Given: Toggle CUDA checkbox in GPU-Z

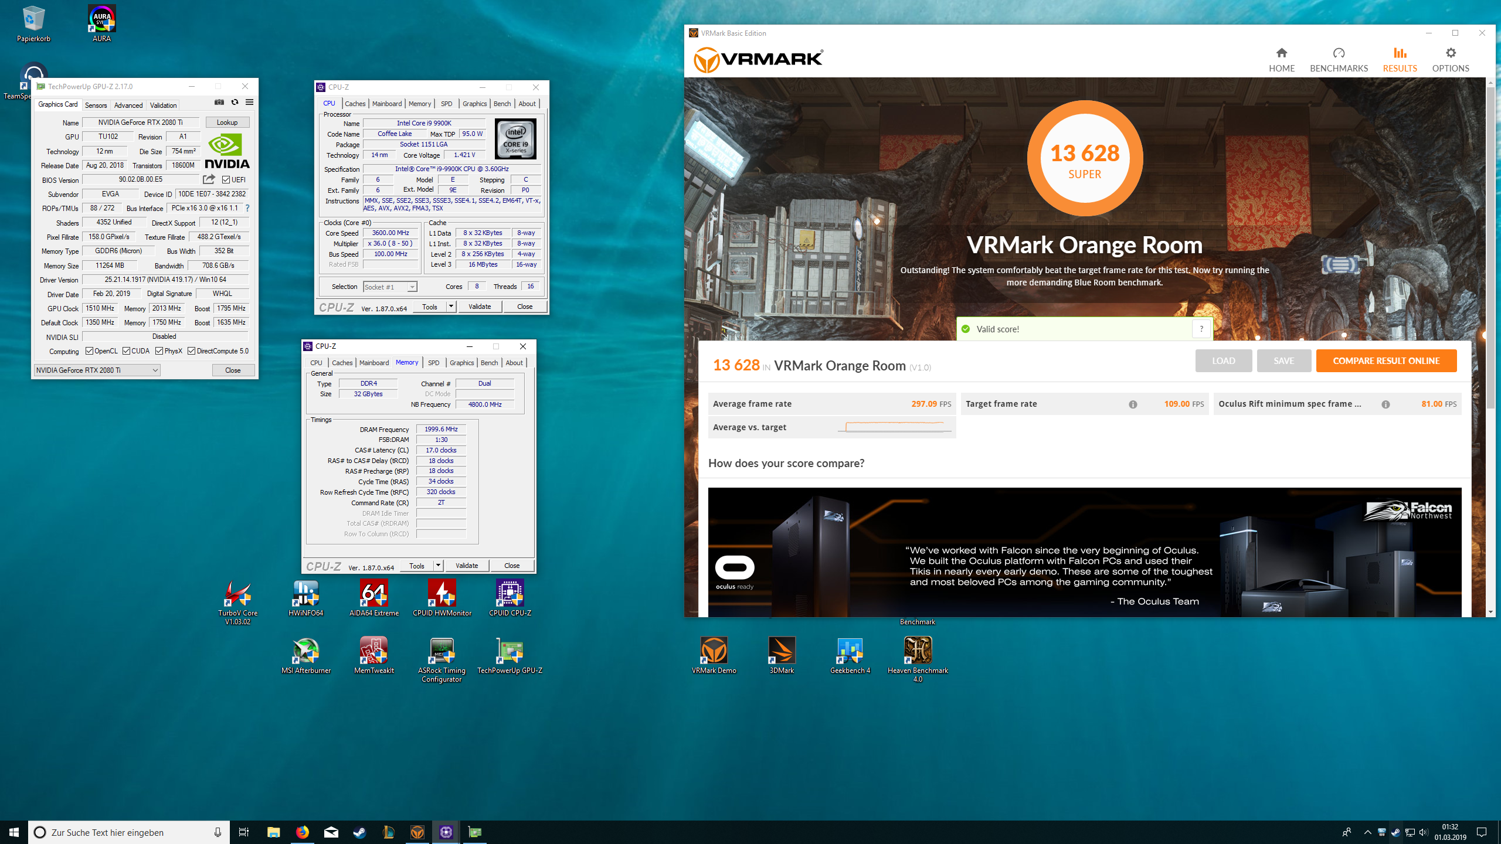Looking at the screenshot, I should click(126, 351).
